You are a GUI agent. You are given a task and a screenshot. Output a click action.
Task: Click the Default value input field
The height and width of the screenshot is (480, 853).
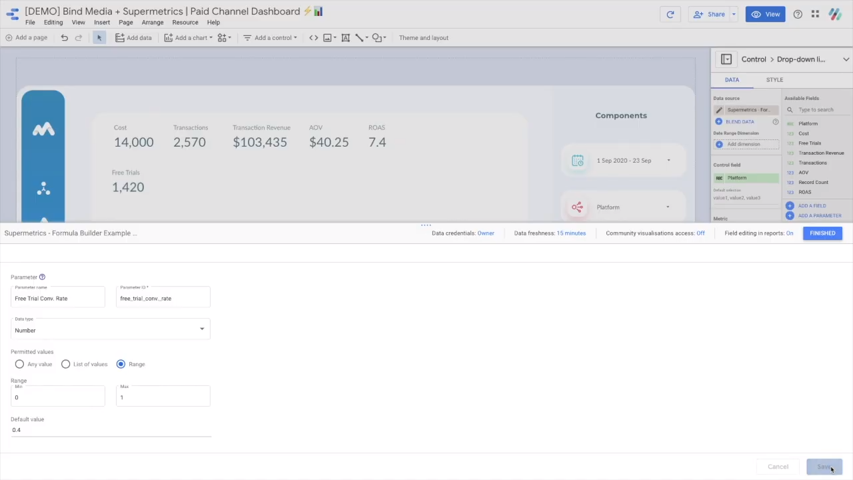(x=111, y=430)
